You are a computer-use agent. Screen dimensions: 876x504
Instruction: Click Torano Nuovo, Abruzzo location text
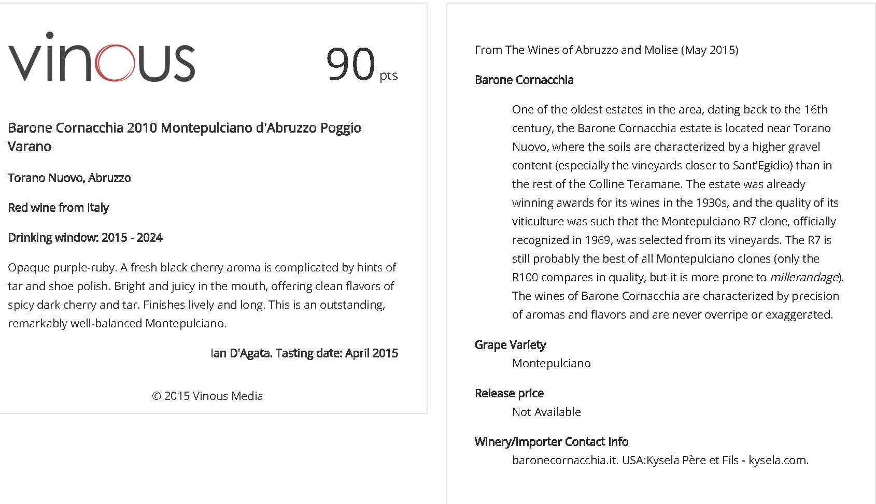pos(69,178)
